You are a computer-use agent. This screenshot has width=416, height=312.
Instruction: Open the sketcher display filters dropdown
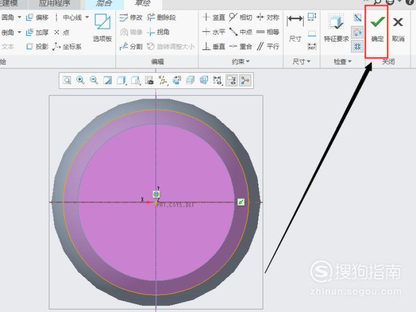(218, 81)
